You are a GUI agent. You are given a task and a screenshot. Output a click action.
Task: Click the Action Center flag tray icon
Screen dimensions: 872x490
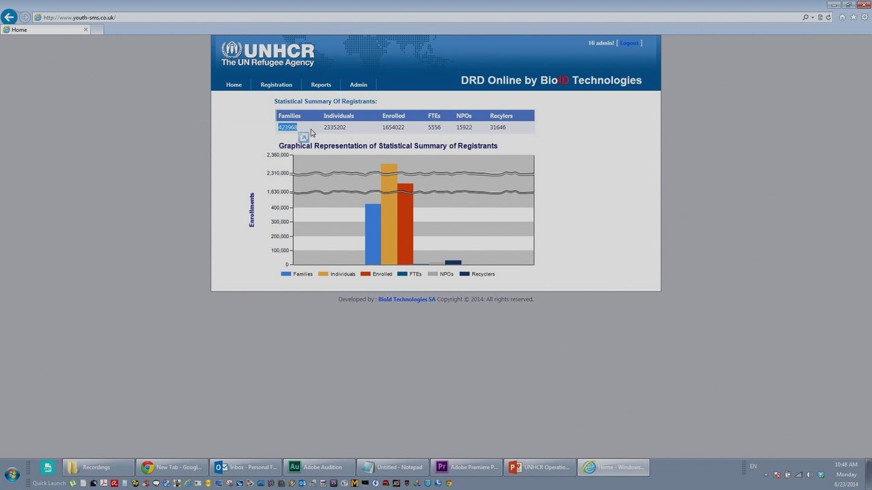[777, 475]
